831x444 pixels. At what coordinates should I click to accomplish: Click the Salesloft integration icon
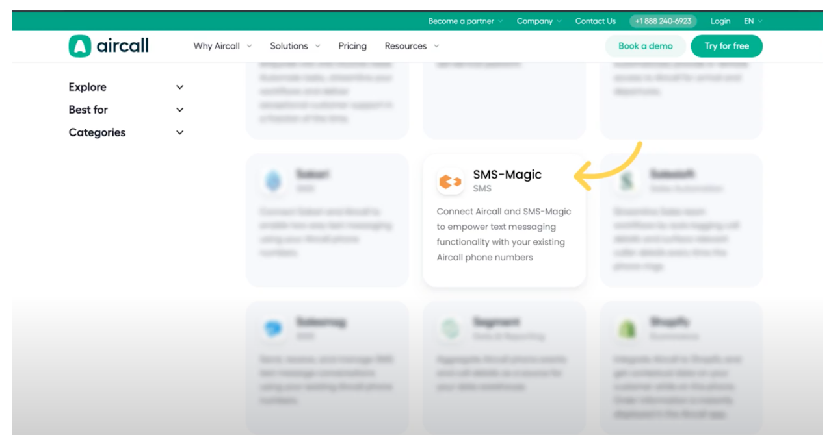(626, 181)
